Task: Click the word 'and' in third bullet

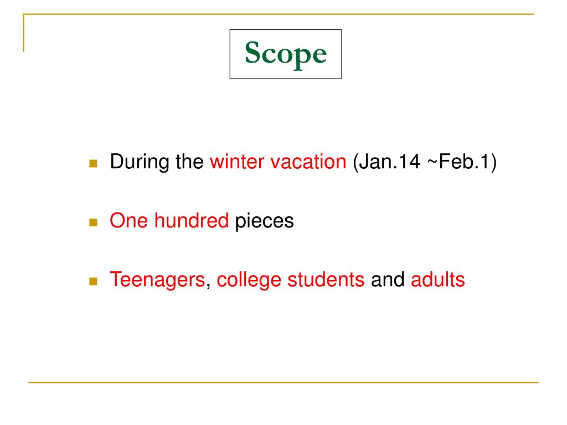Action: (388, 279)
